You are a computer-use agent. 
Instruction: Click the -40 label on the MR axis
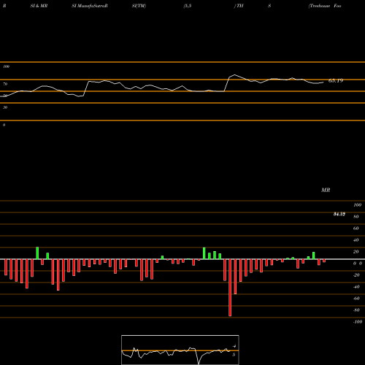point(356,287)
